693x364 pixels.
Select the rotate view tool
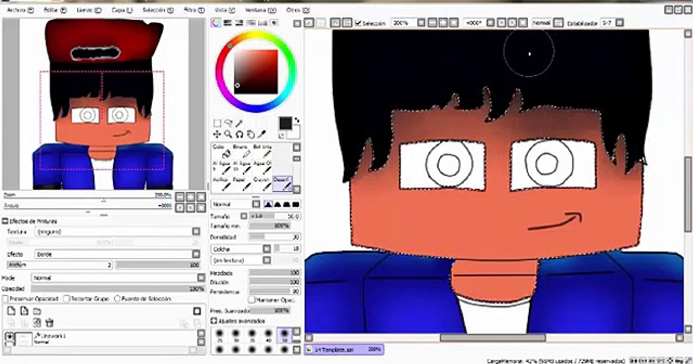tap(239, 134)
